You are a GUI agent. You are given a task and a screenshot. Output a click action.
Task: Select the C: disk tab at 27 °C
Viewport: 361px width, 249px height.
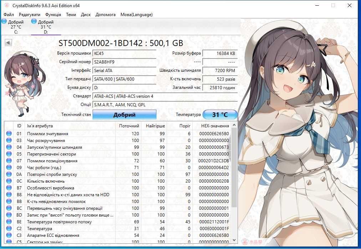[x=16, y=27]
